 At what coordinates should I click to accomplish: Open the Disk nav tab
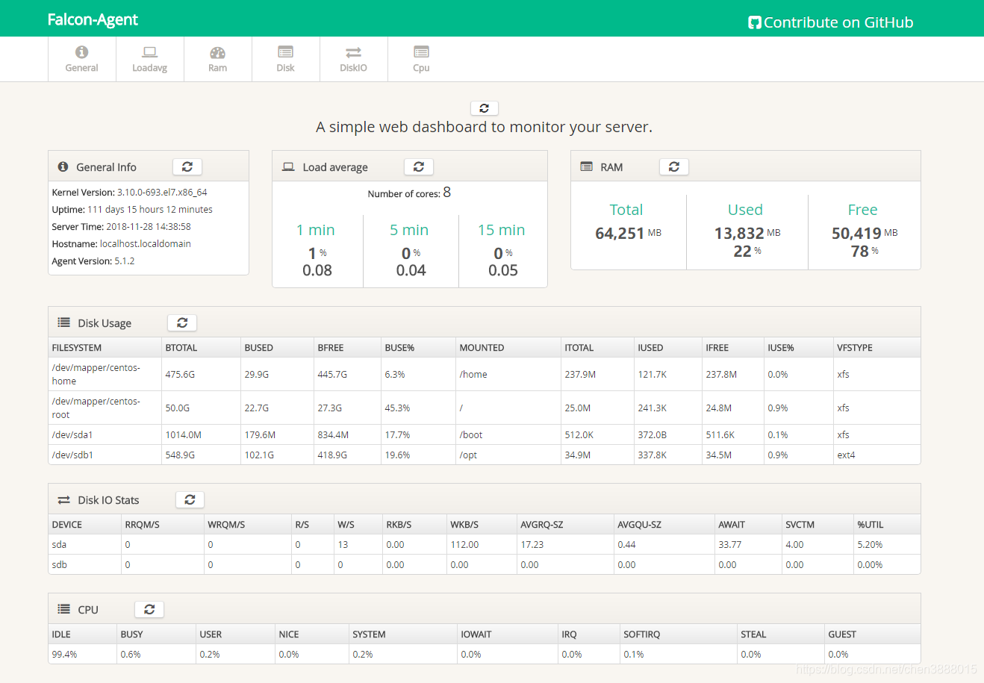pyautogui.click(x=285, y=59)
